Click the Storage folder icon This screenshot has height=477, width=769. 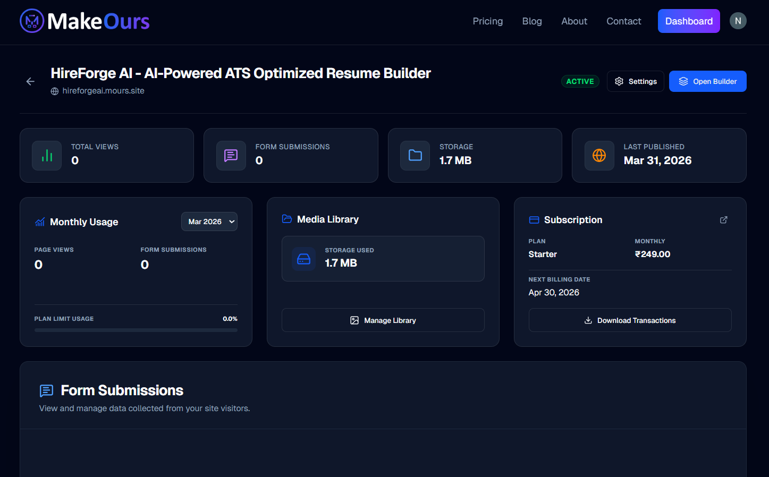[x=415, y=155]
